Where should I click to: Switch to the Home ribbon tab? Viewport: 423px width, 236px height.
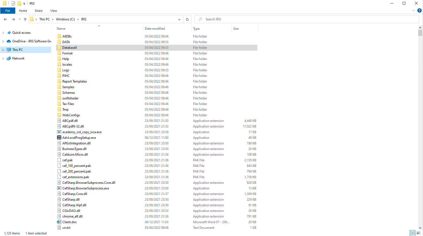23,11
